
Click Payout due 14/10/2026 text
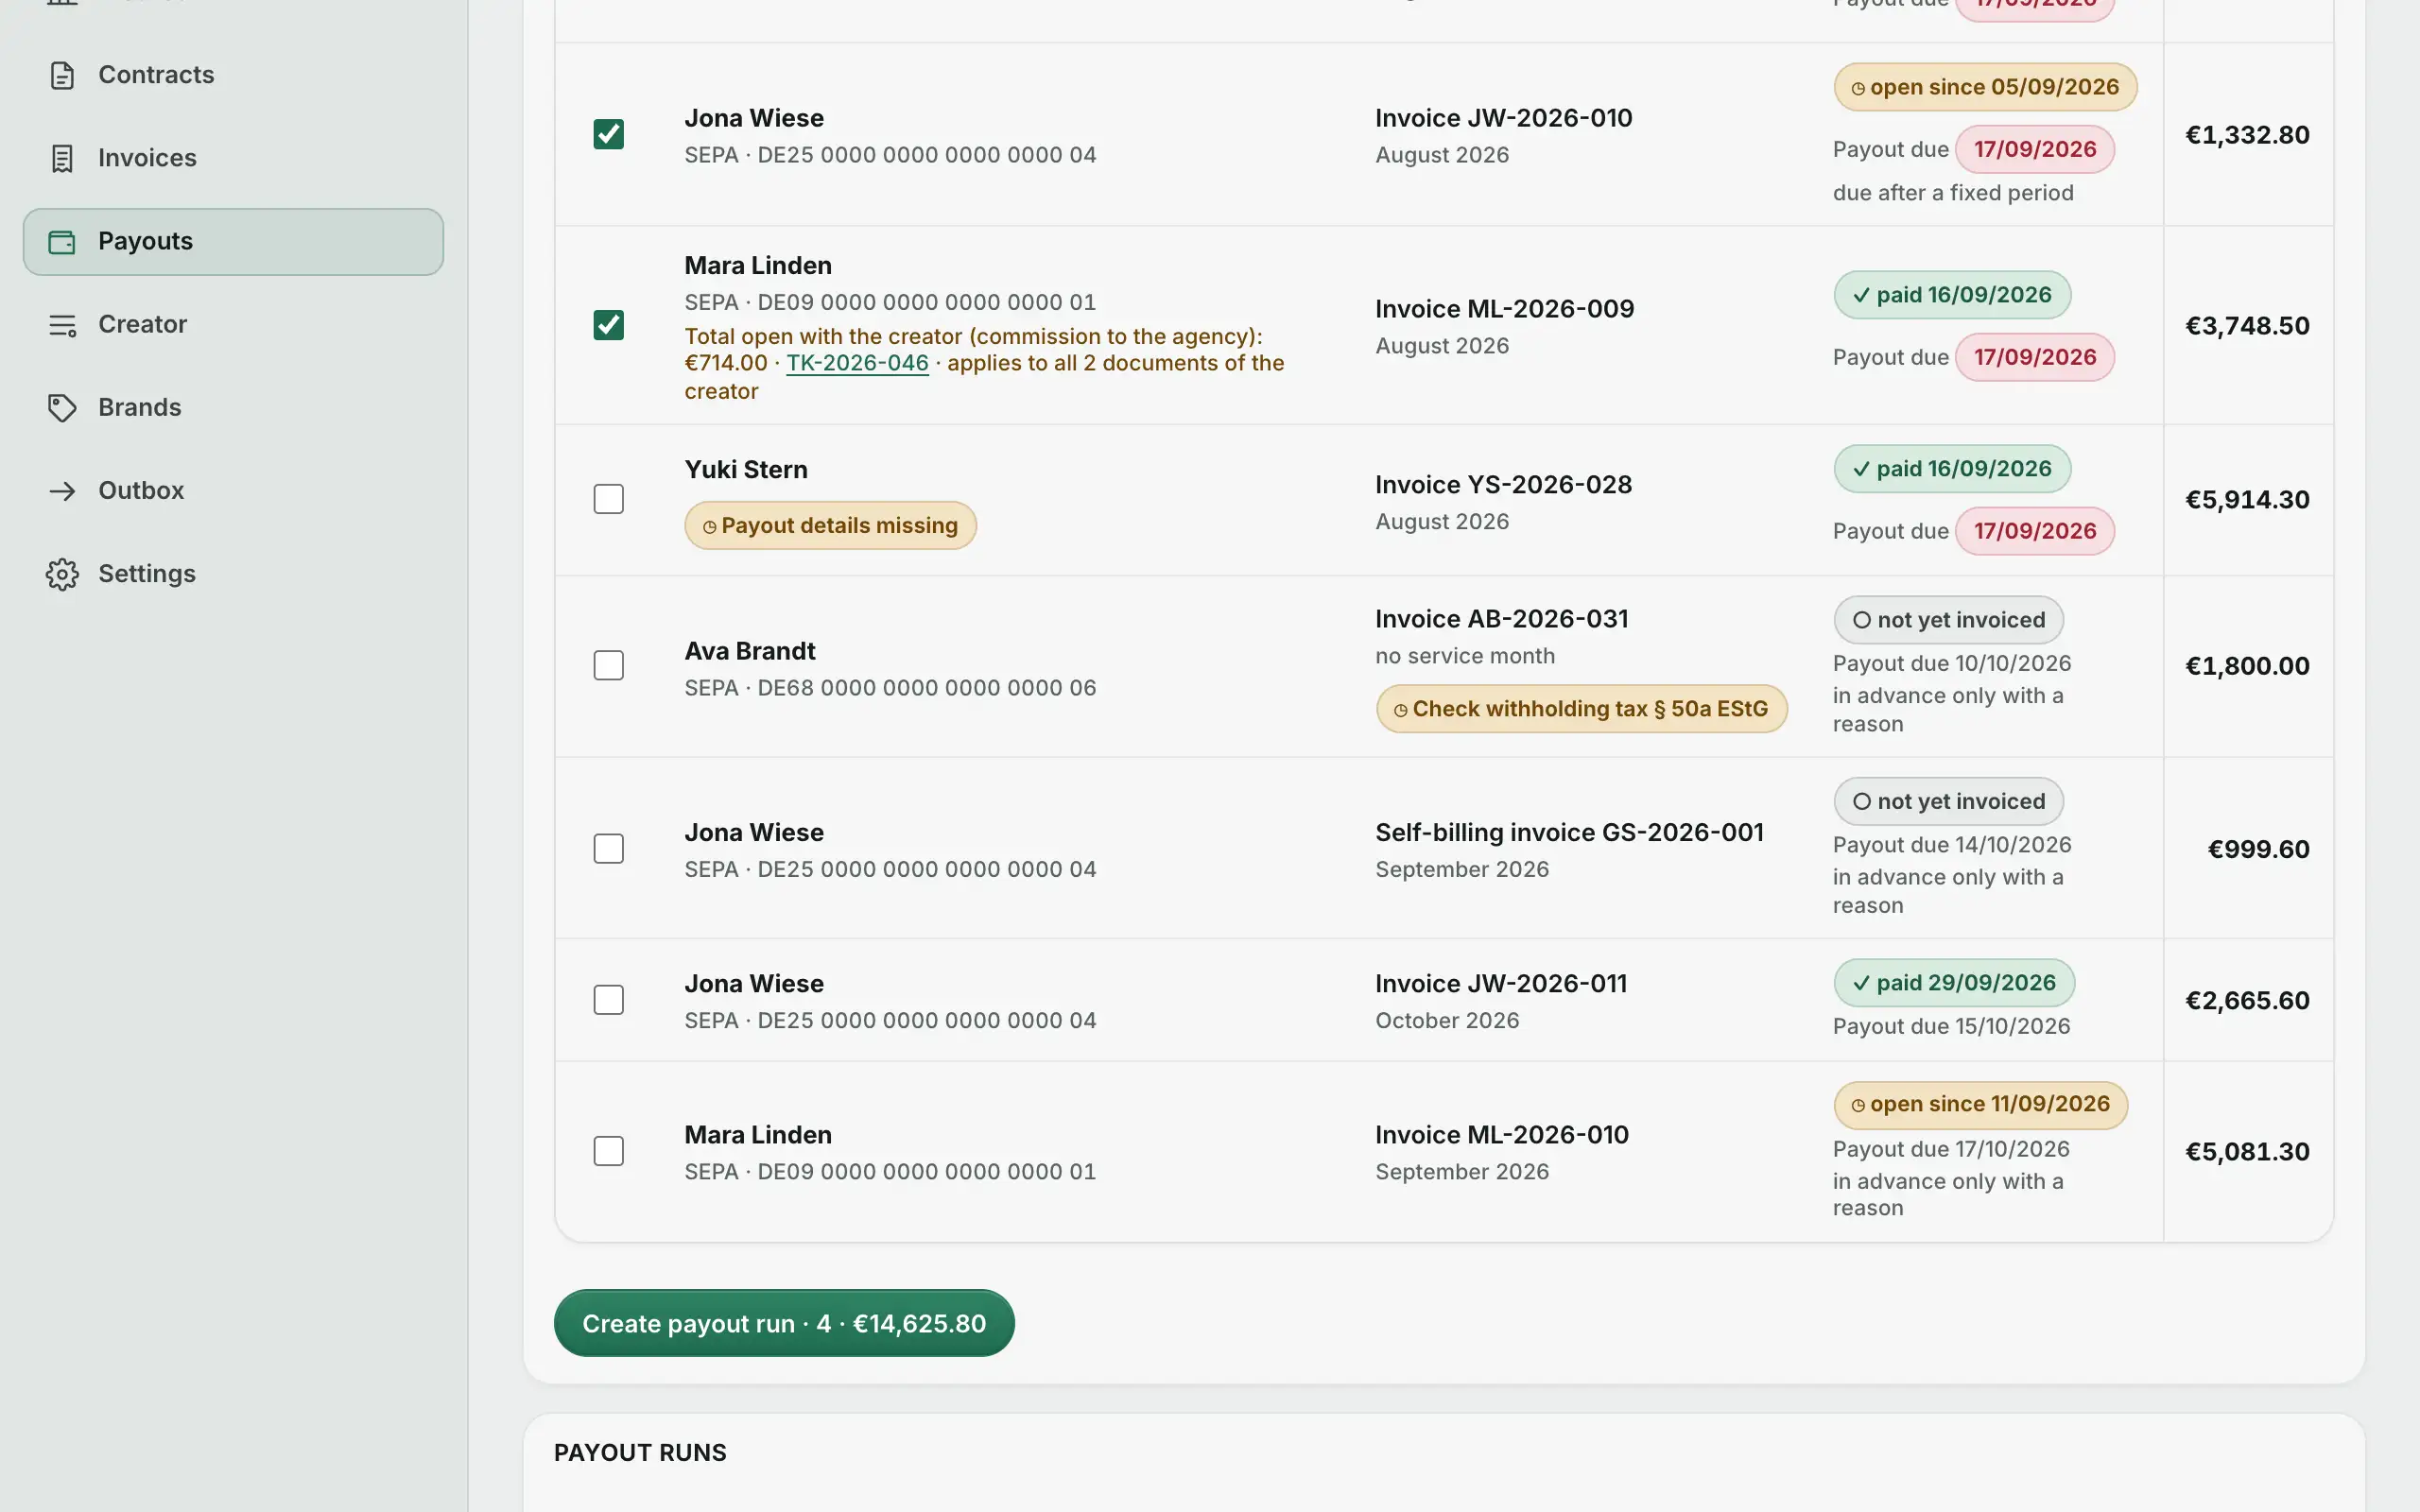tap(1951, 845)
